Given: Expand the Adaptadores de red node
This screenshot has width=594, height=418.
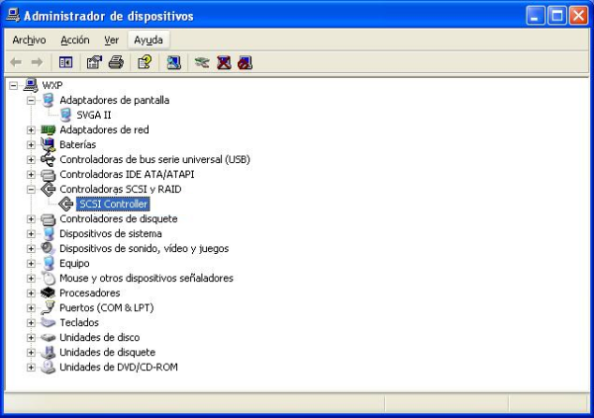Looking at the screenshot, I should 31,129.
